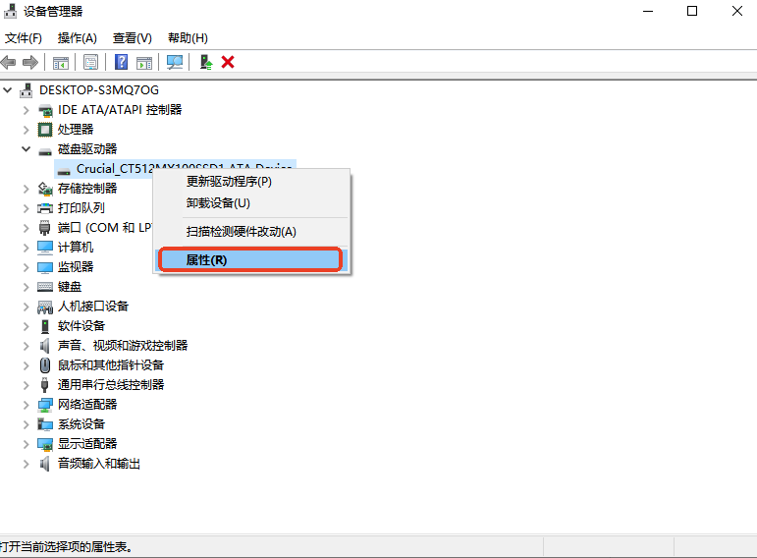Open the help question-mark toolbar icon
Image resolution: width=757 pixels, height=558 pixels.
pyautogui.click(x=121, y=62)
